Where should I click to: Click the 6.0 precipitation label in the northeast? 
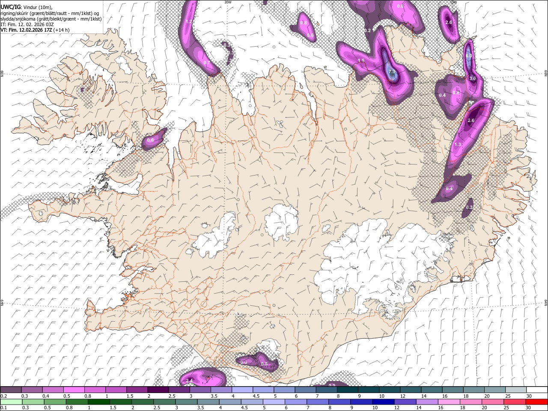click(468, 56)
